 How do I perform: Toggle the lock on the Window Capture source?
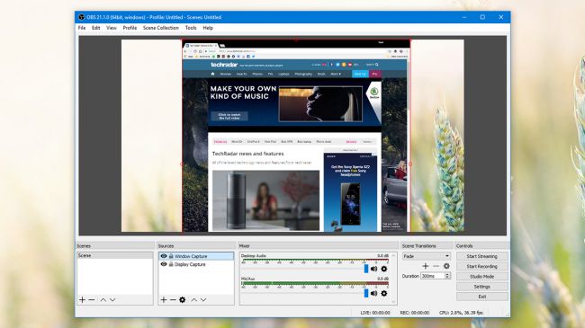click(171, 256)
